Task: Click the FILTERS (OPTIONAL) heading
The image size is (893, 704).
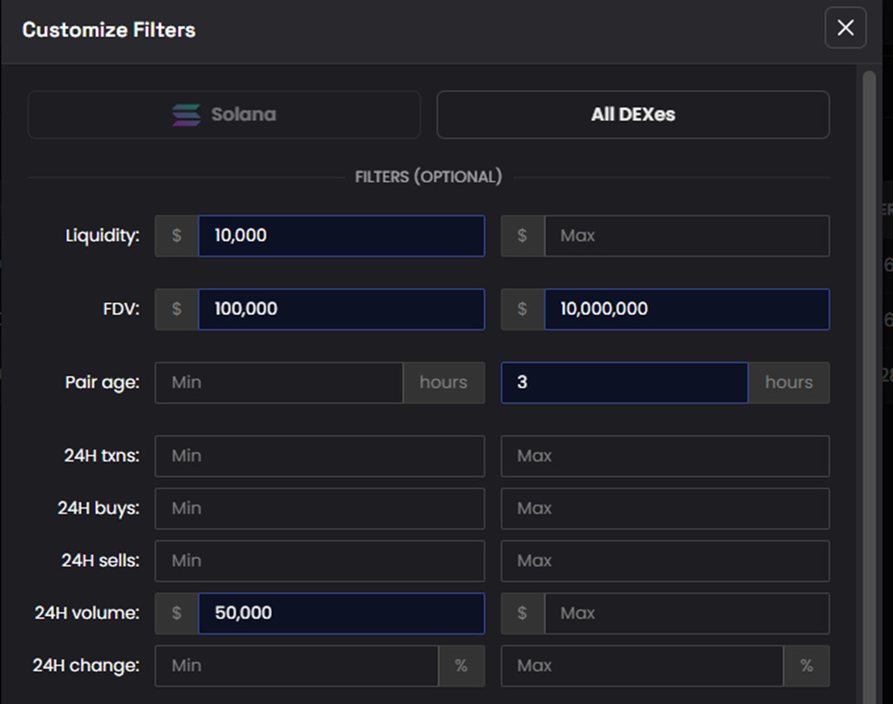Action: (x=429, y=177)
